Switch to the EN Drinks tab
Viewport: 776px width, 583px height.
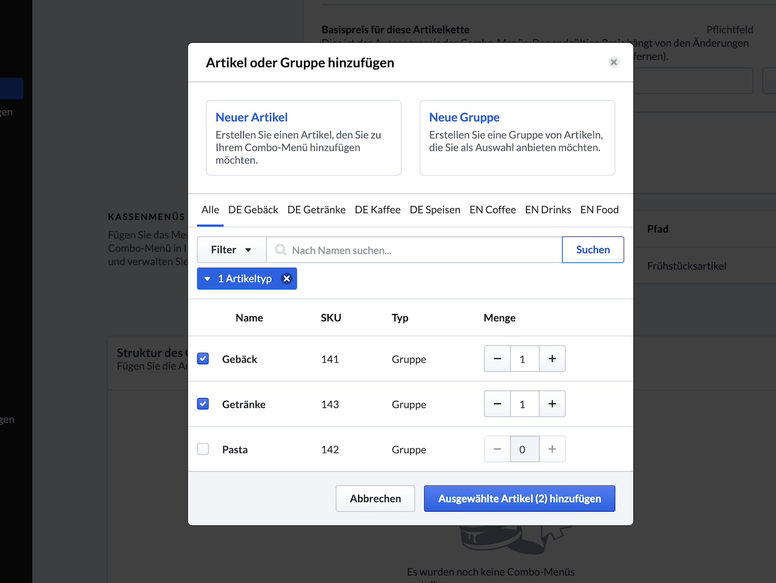click(x=548, y=210)
